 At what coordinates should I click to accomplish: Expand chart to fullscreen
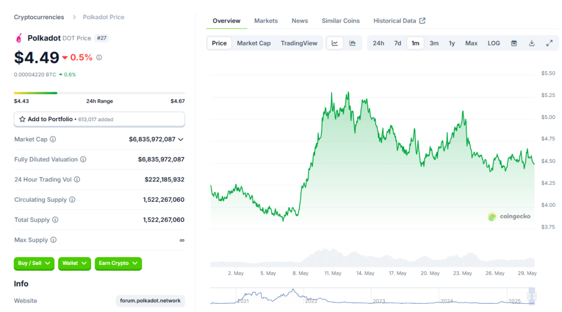[x=549, y=43]
